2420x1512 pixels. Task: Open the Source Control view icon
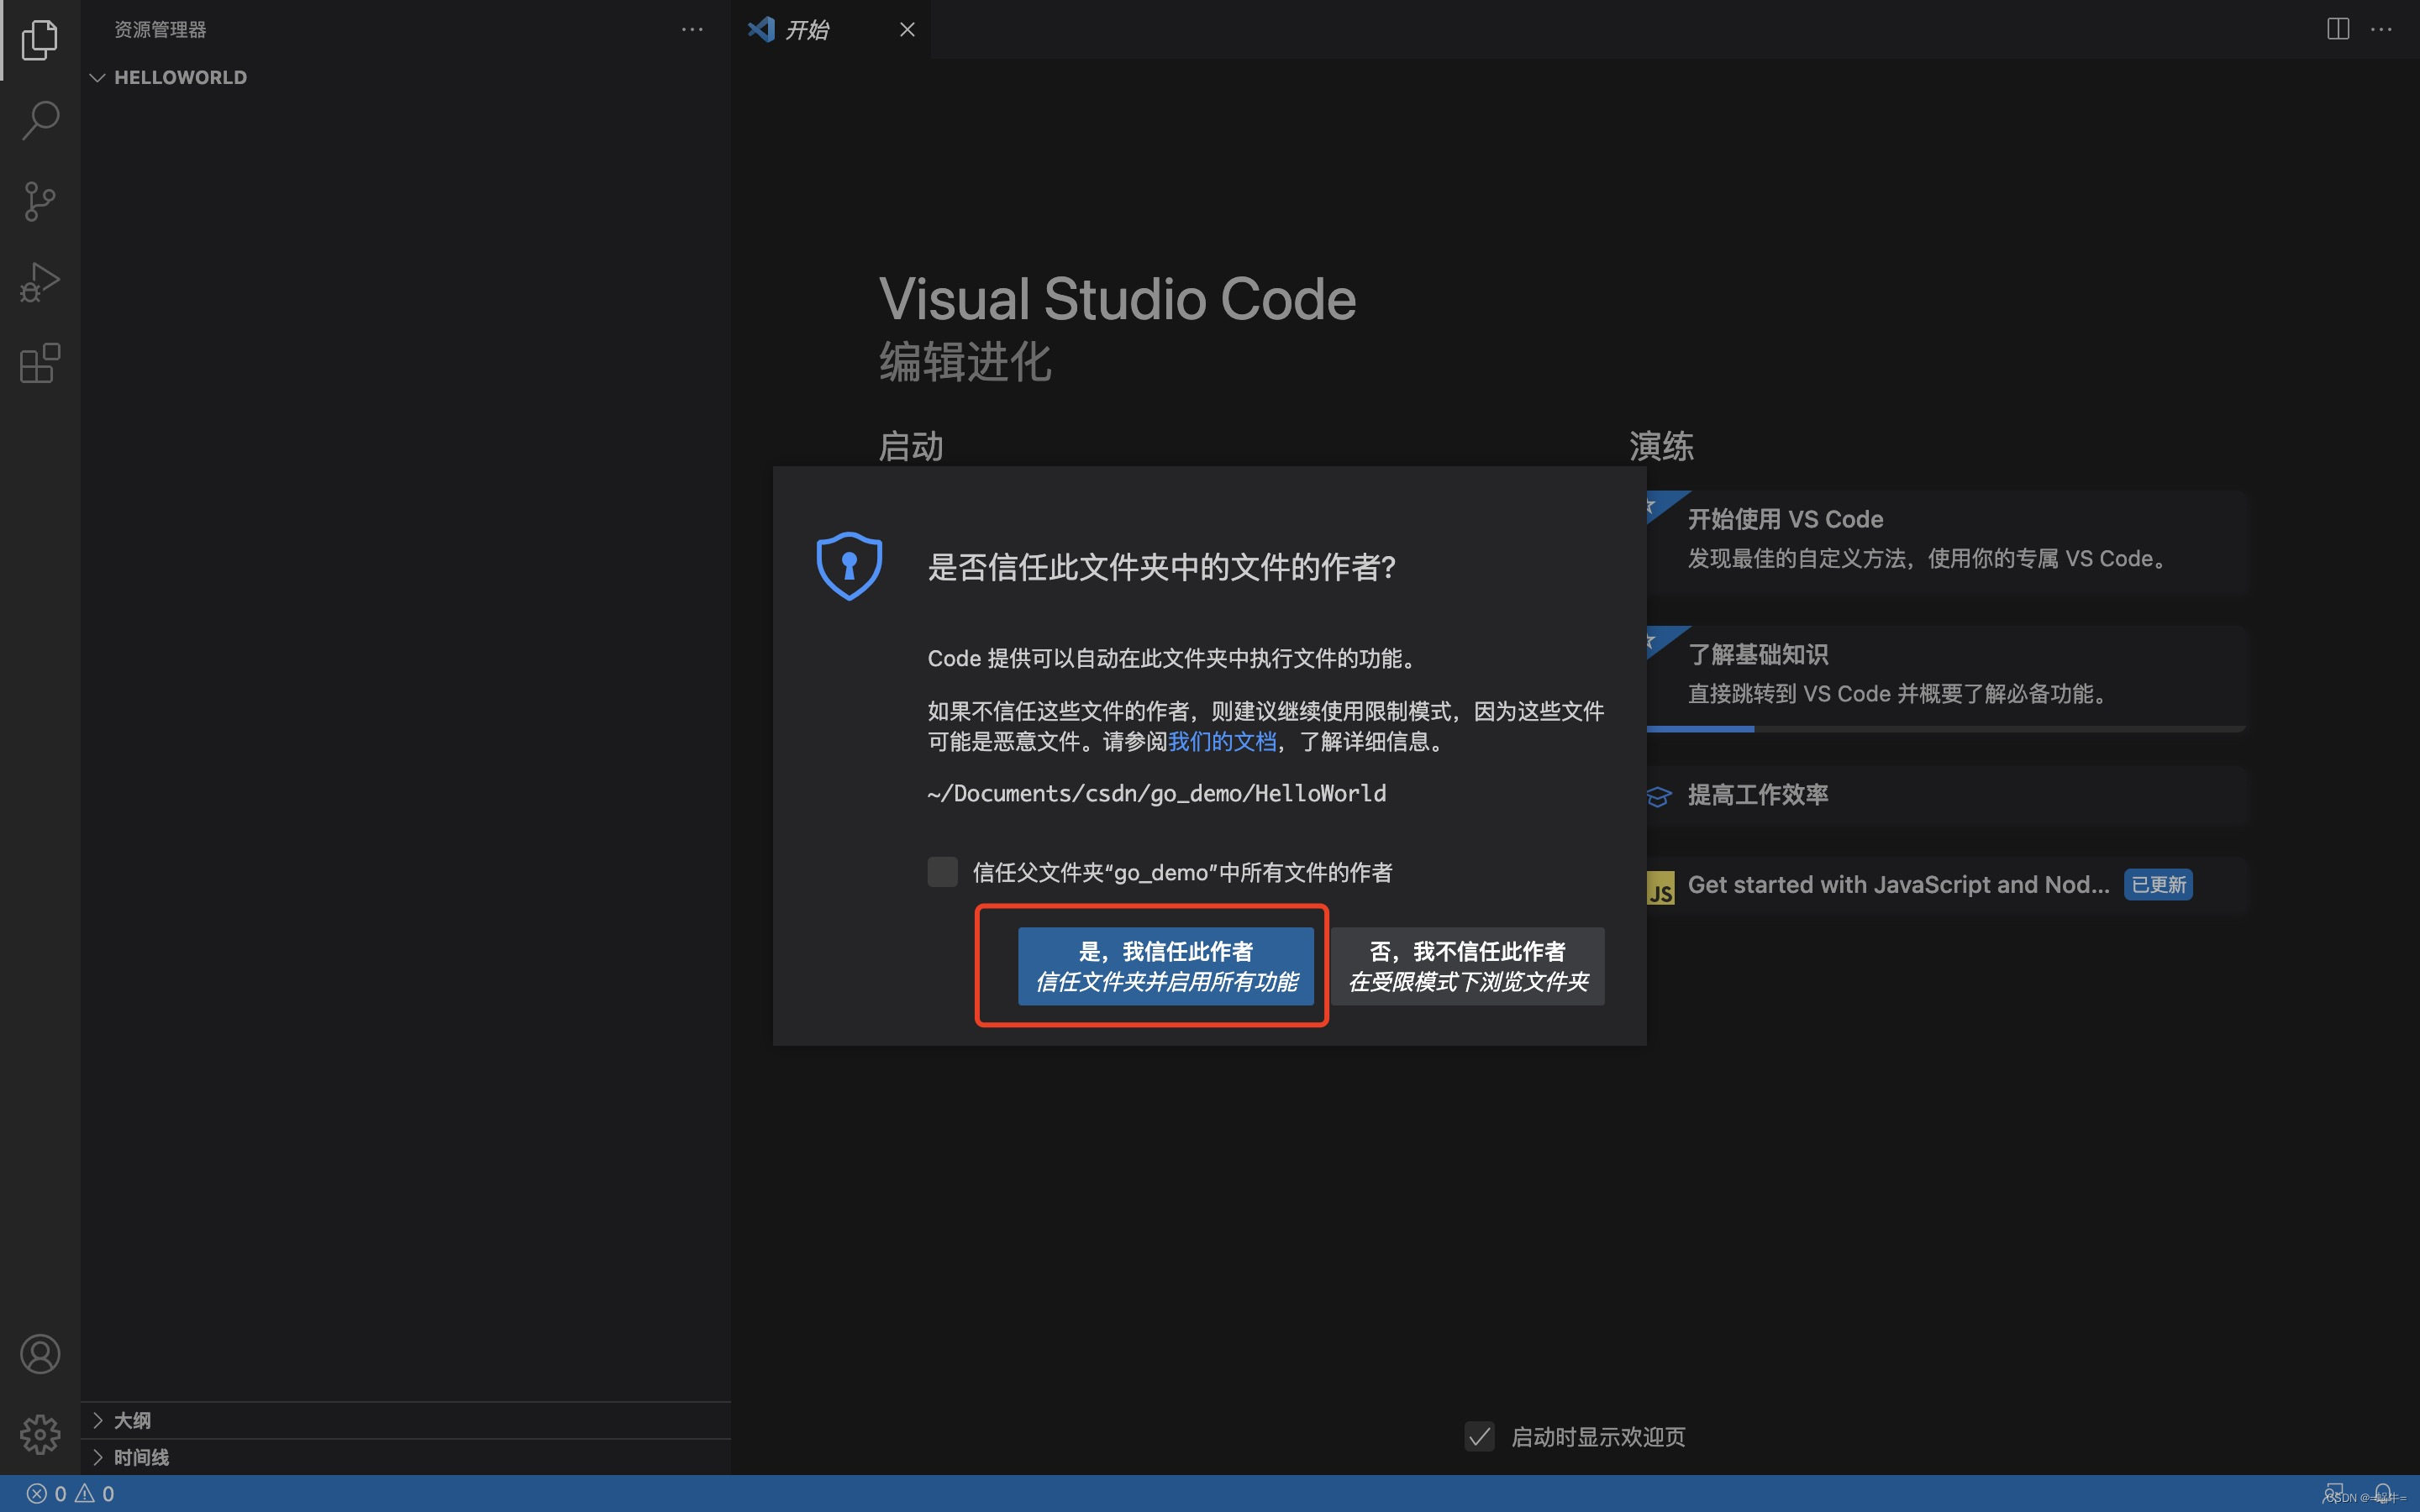pyautogui.click(x=40, y=201)
